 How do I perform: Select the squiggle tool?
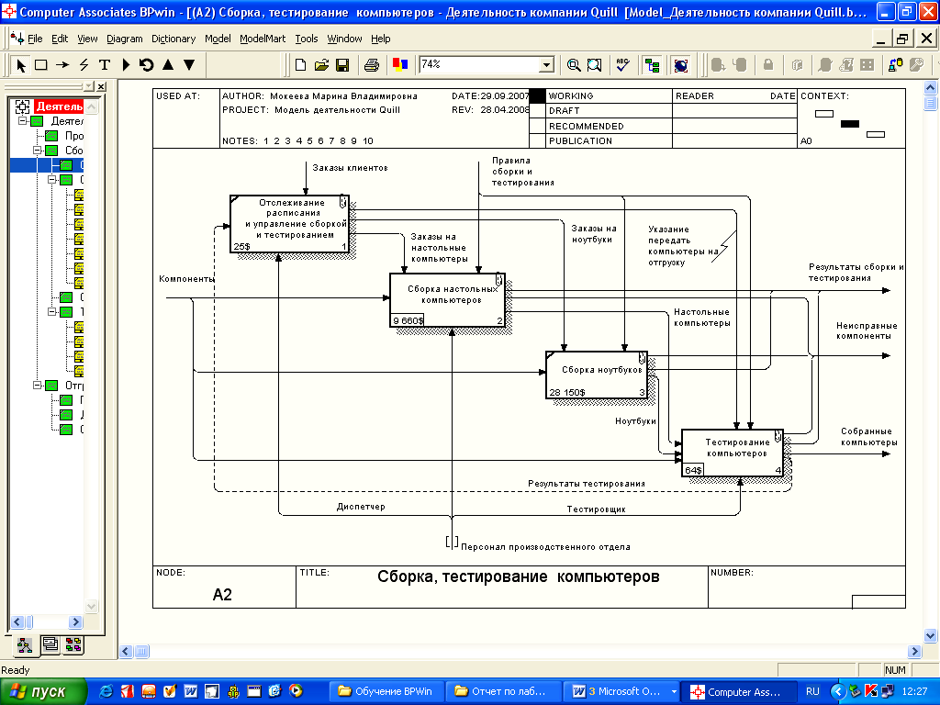[x=84, y=65]
